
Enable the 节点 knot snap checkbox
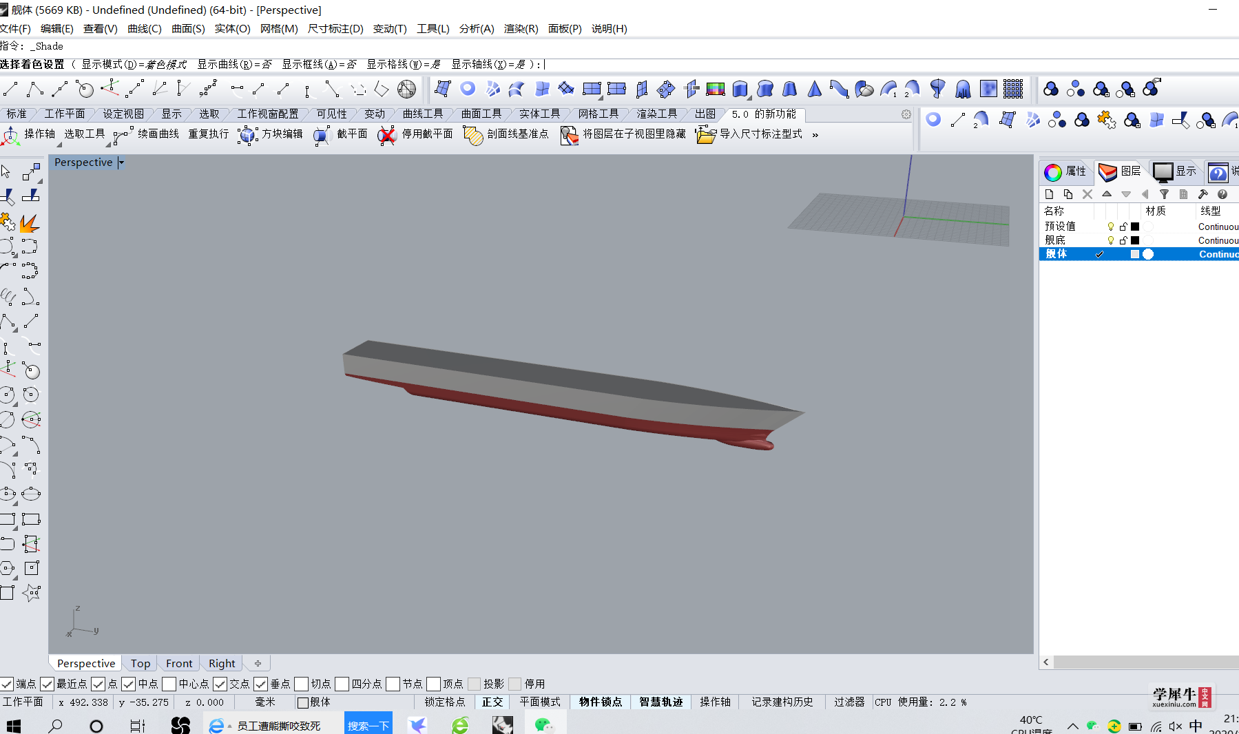393,684
